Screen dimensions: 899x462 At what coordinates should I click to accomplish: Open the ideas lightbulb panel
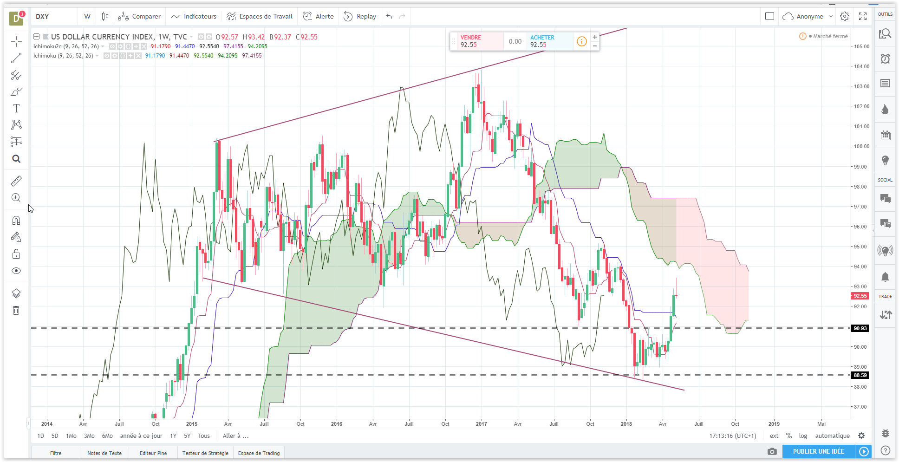pos(885,161)
